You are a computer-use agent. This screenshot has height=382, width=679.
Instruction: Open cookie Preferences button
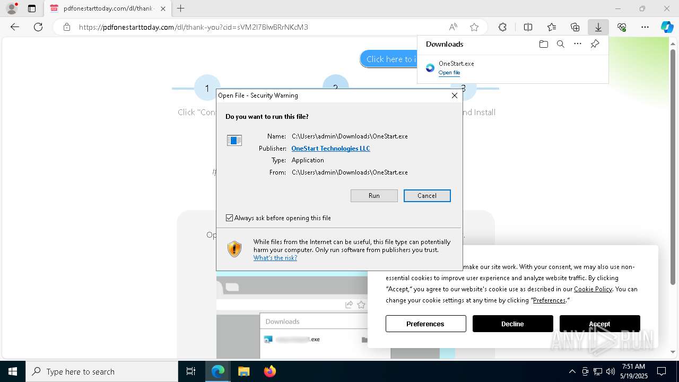(425, 324)
